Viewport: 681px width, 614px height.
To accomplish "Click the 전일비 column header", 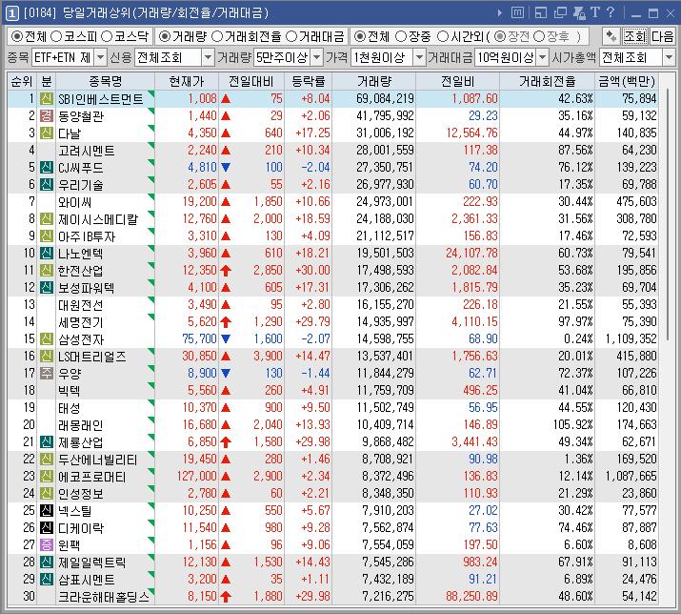I will pos(457,81).
